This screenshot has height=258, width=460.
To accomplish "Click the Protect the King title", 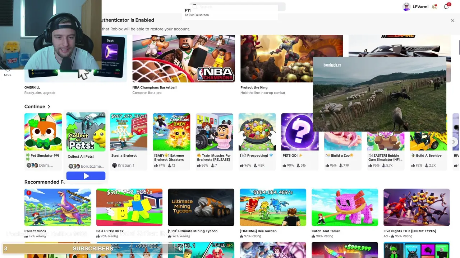I will tap(254, 87).
